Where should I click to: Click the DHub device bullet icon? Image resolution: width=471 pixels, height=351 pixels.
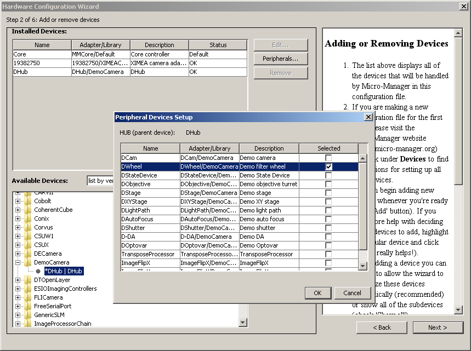pyautogui.click(x=38, y=271)
